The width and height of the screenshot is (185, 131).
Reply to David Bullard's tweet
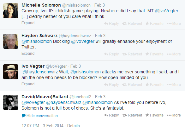click(x=111, y=115)
